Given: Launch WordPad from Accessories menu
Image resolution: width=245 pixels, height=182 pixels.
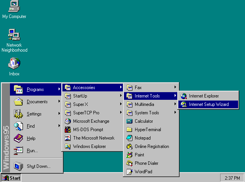Looking at the screenshot, I should 151,172.
